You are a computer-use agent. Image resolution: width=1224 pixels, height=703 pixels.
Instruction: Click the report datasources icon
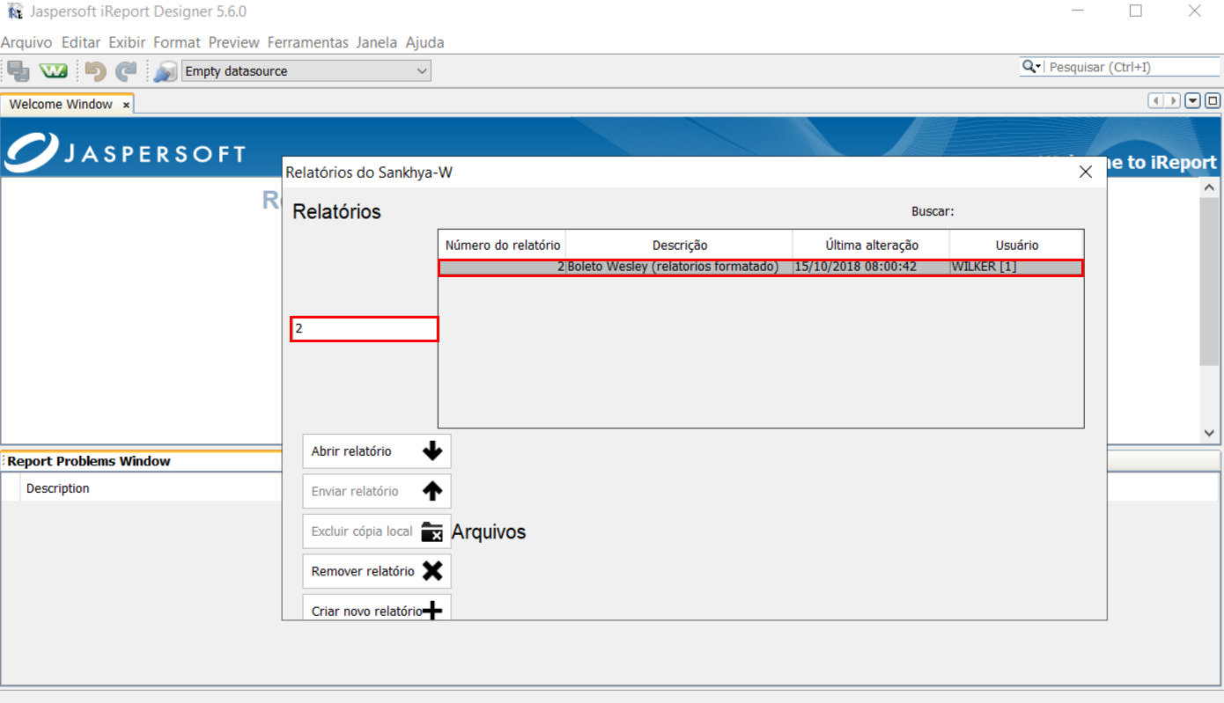coord(165,71)
